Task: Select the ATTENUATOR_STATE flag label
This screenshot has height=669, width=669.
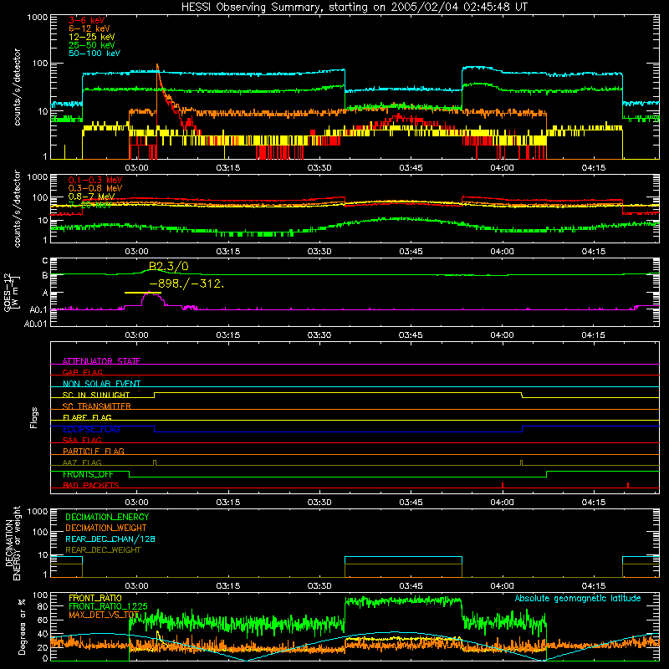Action: [x=101, y=361]
